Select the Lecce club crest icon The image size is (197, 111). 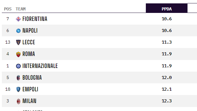tap(18, 42)
